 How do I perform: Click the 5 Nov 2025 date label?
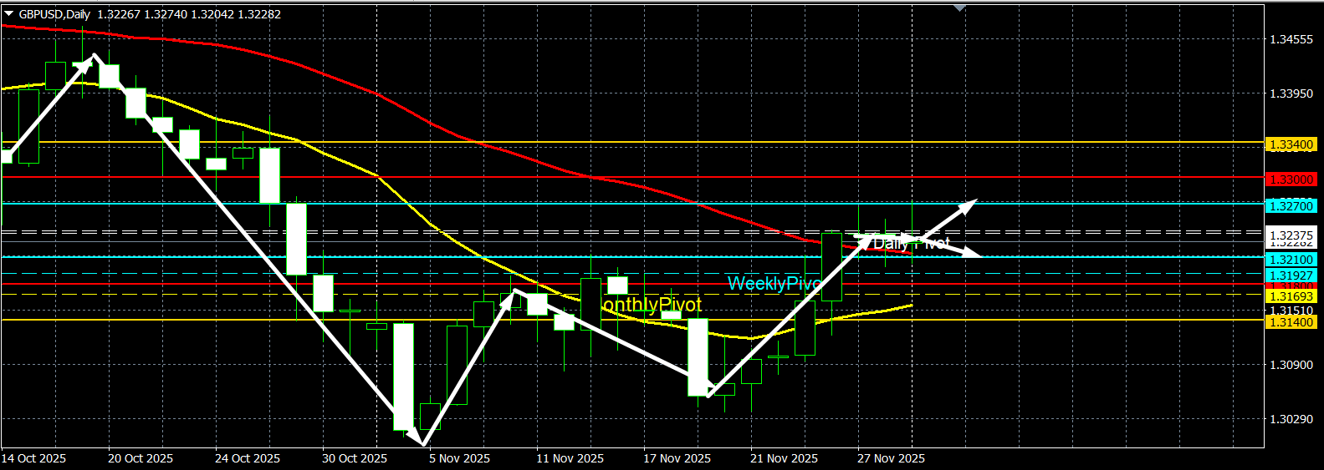(x=459, y=458)
